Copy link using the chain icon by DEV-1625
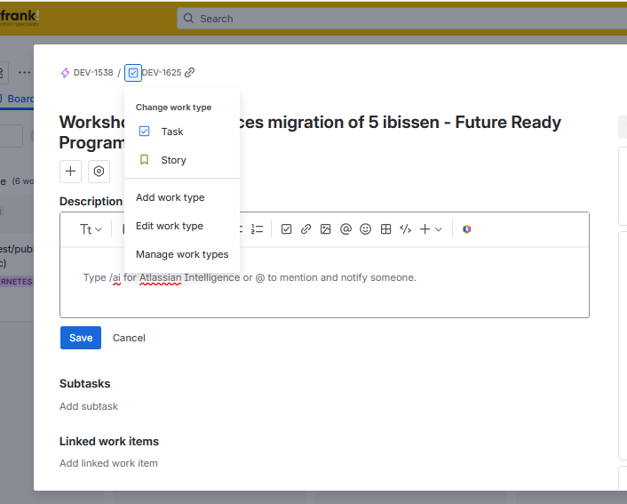The image size is (627, 504). click(189, 73)
